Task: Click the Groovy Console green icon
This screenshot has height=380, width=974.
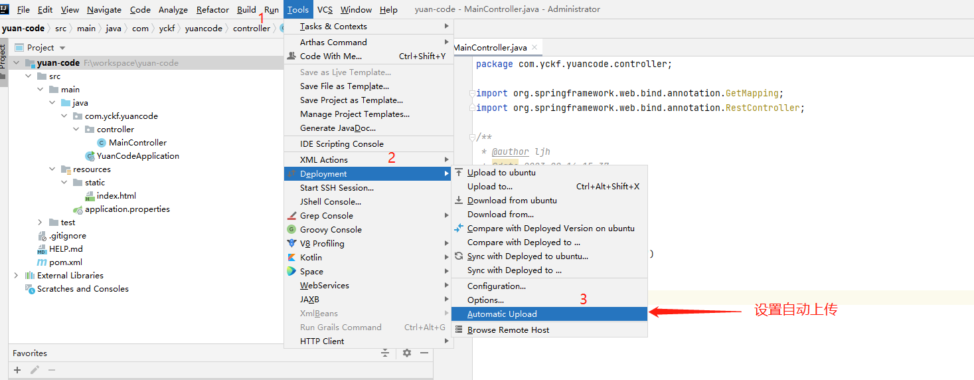Action: pos(291,230)
